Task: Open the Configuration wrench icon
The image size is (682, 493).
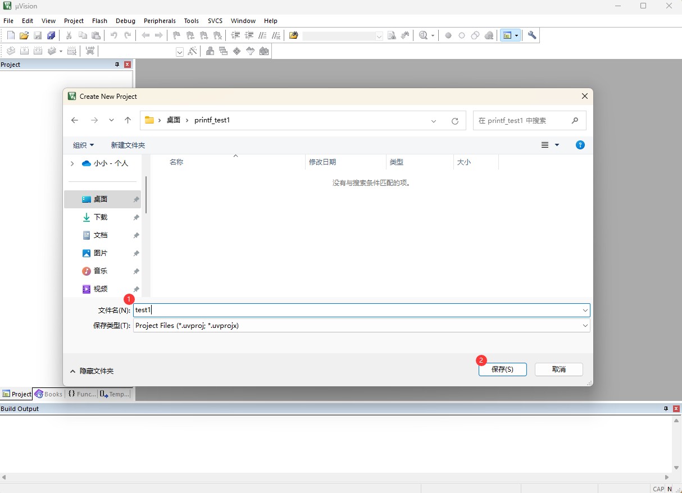Action: [x=532, y=35]
